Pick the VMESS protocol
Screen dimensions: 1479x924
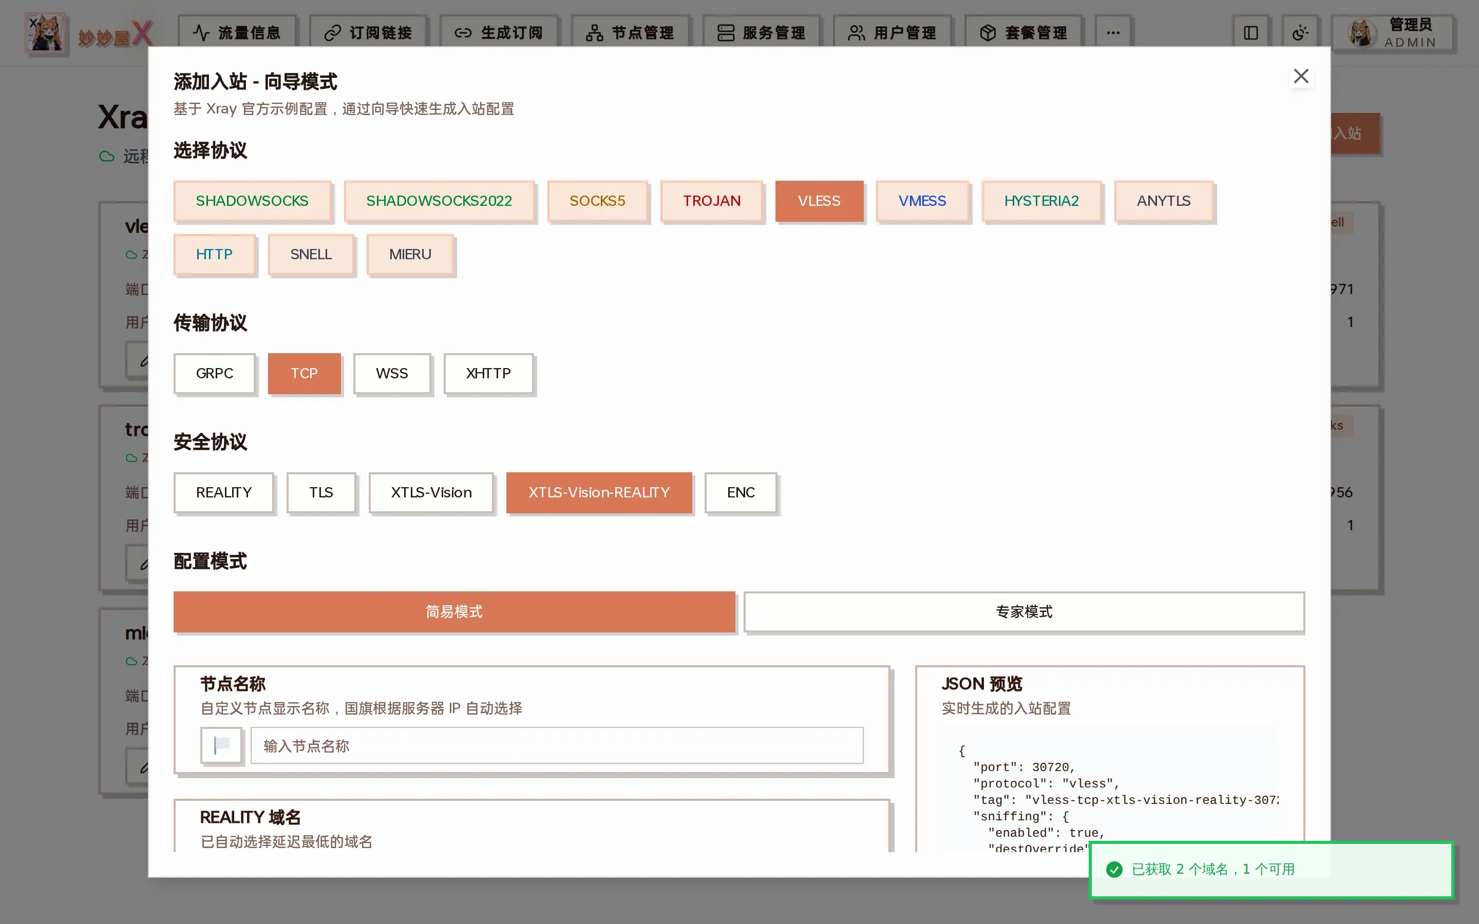point(922,201)
